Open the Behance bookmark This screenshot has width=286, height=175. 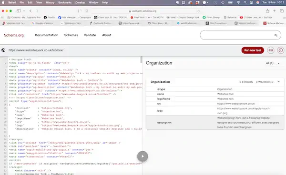pyautogui.click(x=230, y=18)
